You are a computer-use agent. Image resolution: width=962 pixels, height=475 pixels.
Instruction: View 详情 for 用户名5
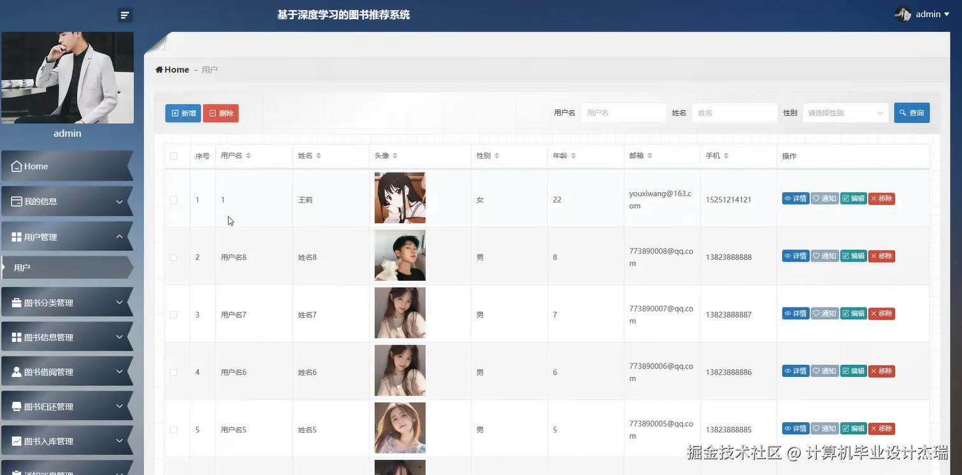[x=796, y=428]
